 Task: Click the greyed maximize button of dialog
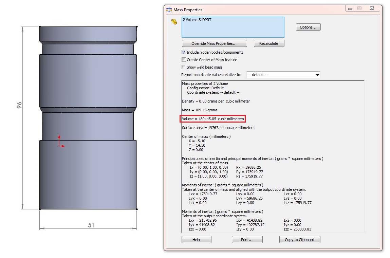[359, 8]
